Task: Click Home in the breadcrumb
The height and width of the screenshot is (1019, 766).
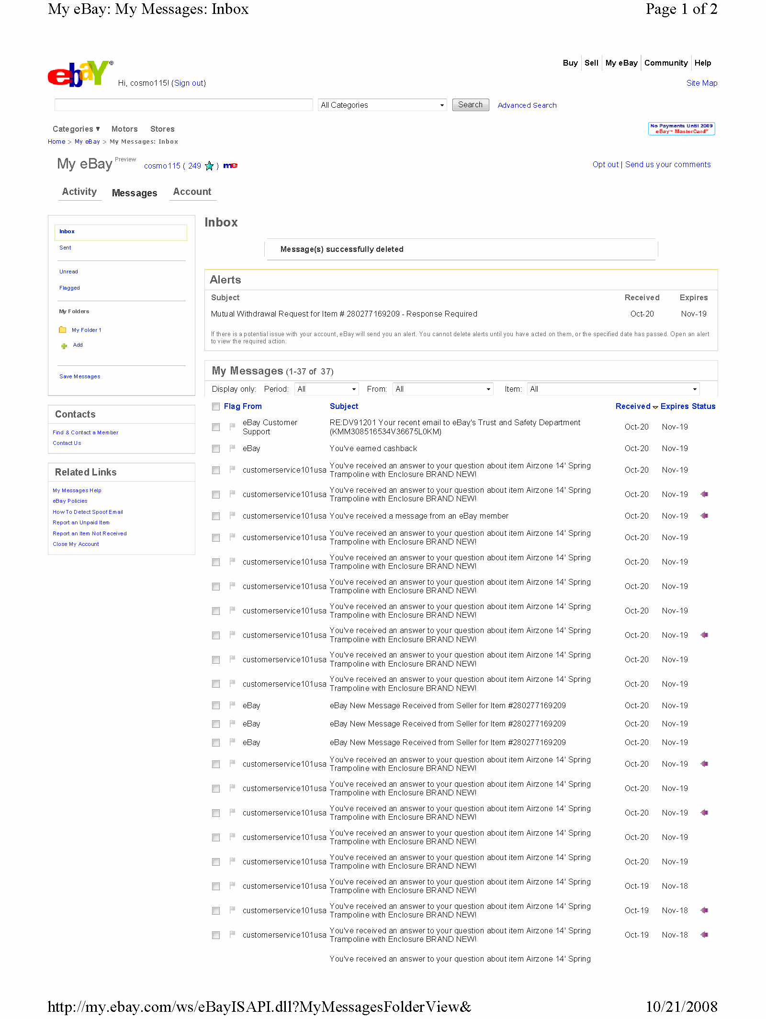Action: tap(56, 142)
